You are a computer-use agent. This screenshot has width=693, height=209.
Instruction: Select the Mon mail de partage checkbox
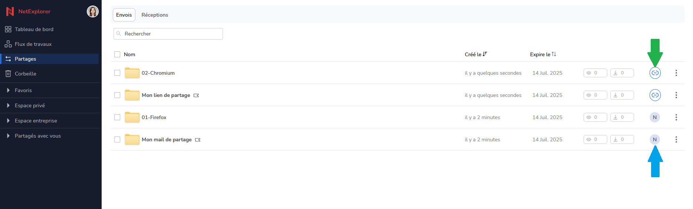(x=117, y=139)
